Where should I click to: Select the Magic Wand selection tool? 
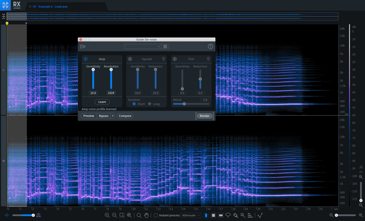click(x=243, y=215)
